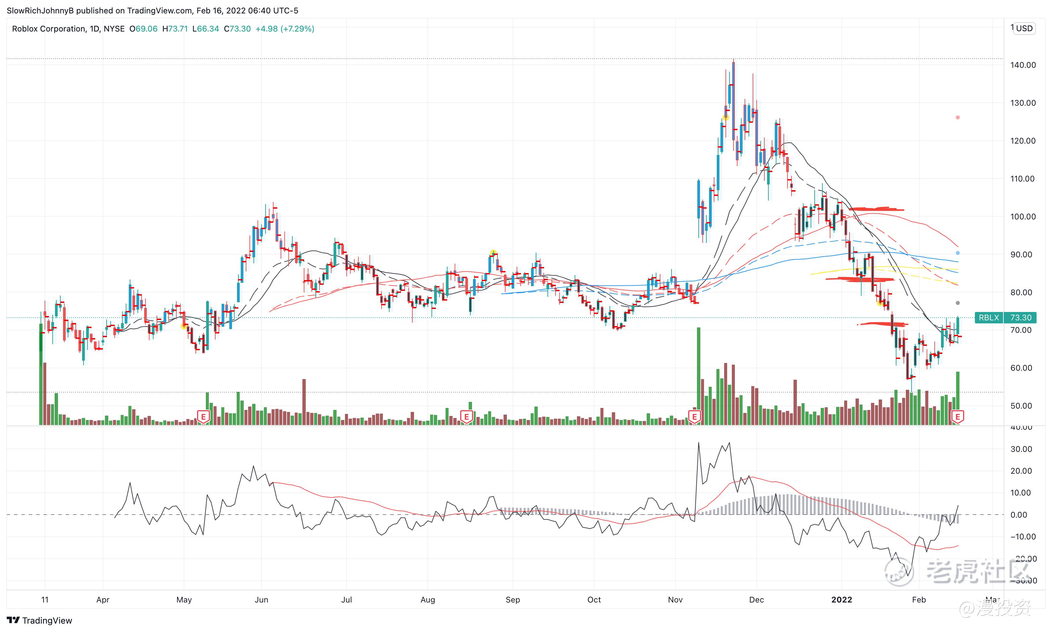Click the grey dot near the 77 level
This screenshot has height=632, width=1052.
click(957, 303)
